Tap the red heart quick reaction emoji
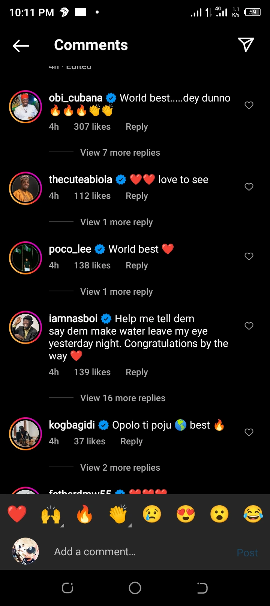The width and height of the screenshot is (270, 606). [17, 514]
